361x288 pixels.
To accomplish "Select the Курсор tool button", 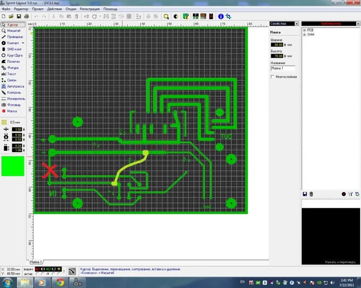I will pos(12,24).
